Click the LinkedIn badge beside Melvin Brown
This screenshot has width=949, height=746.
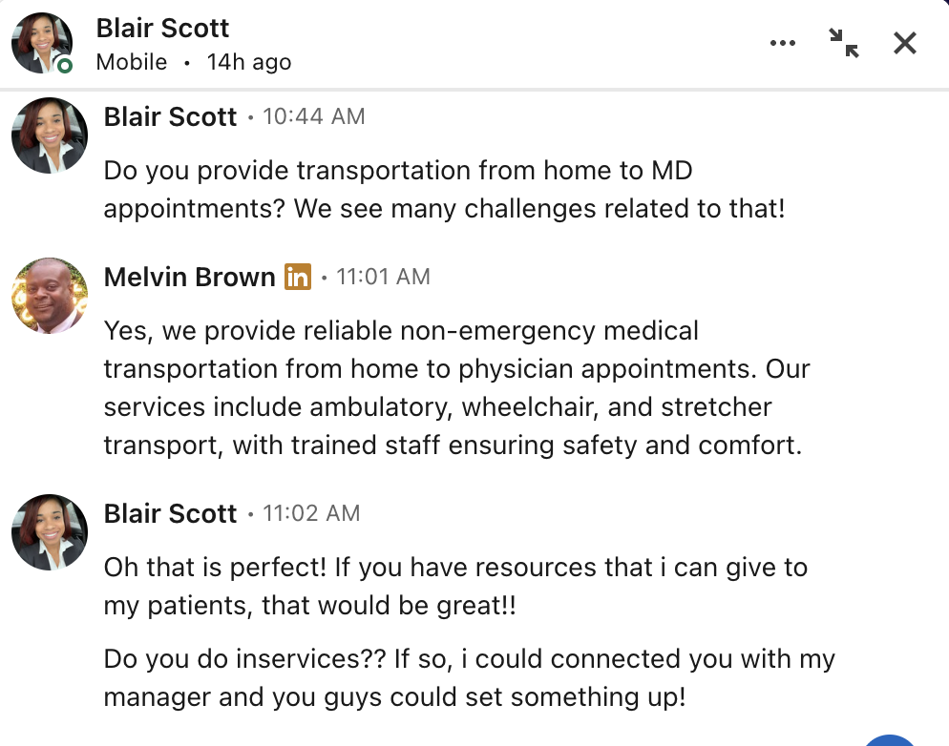pyautogui.click(x=298, y=278)
